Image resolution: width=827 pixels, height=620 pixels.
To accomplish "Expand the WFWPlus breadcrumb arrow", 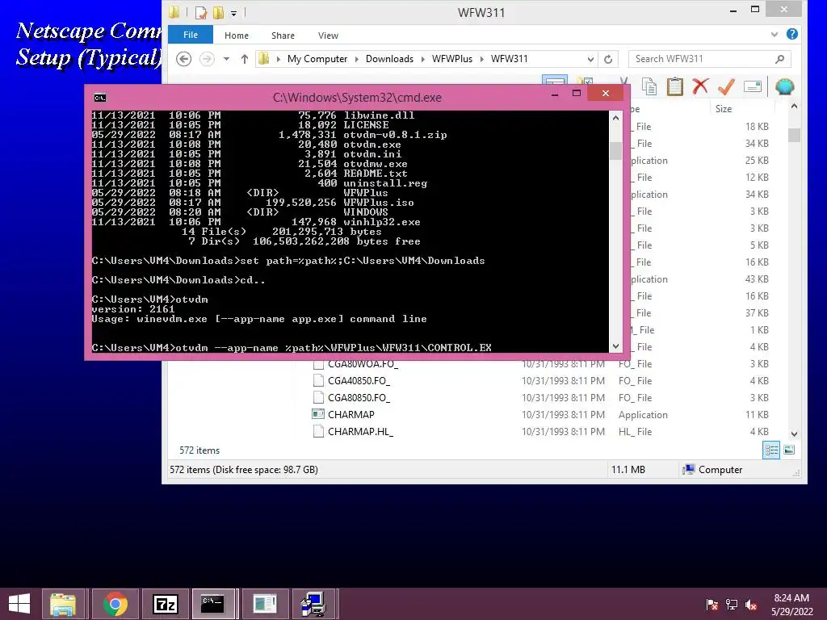I will coord(481,59).
